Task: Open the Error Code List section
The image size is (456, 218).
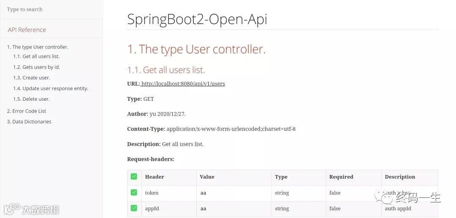Action: tap(27, 111)
